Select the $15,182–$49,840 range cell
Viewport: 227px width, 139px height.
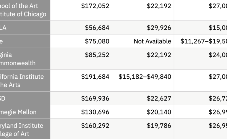[143, 81]
